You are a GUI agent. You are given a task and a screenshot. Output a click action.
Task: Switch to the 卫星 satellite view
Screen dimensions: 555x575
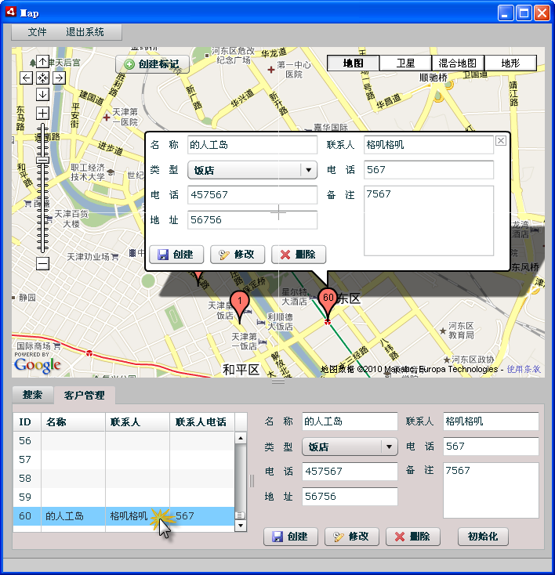405,63
